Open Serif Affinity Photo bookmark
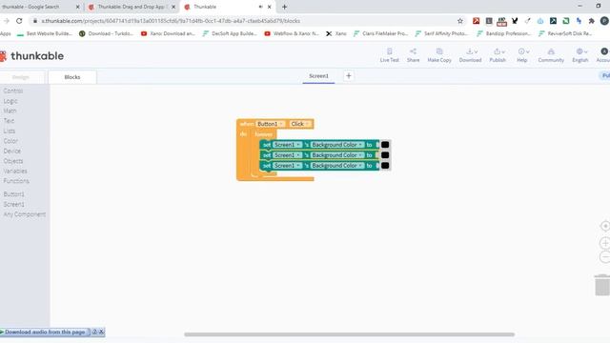This screenshot has width=610, height=343. click(x=441, y=34)
